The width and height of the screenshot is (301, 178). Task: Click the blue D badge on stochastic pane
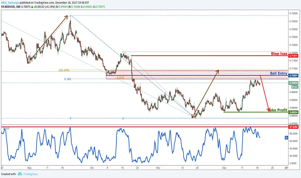coord(286,138)
